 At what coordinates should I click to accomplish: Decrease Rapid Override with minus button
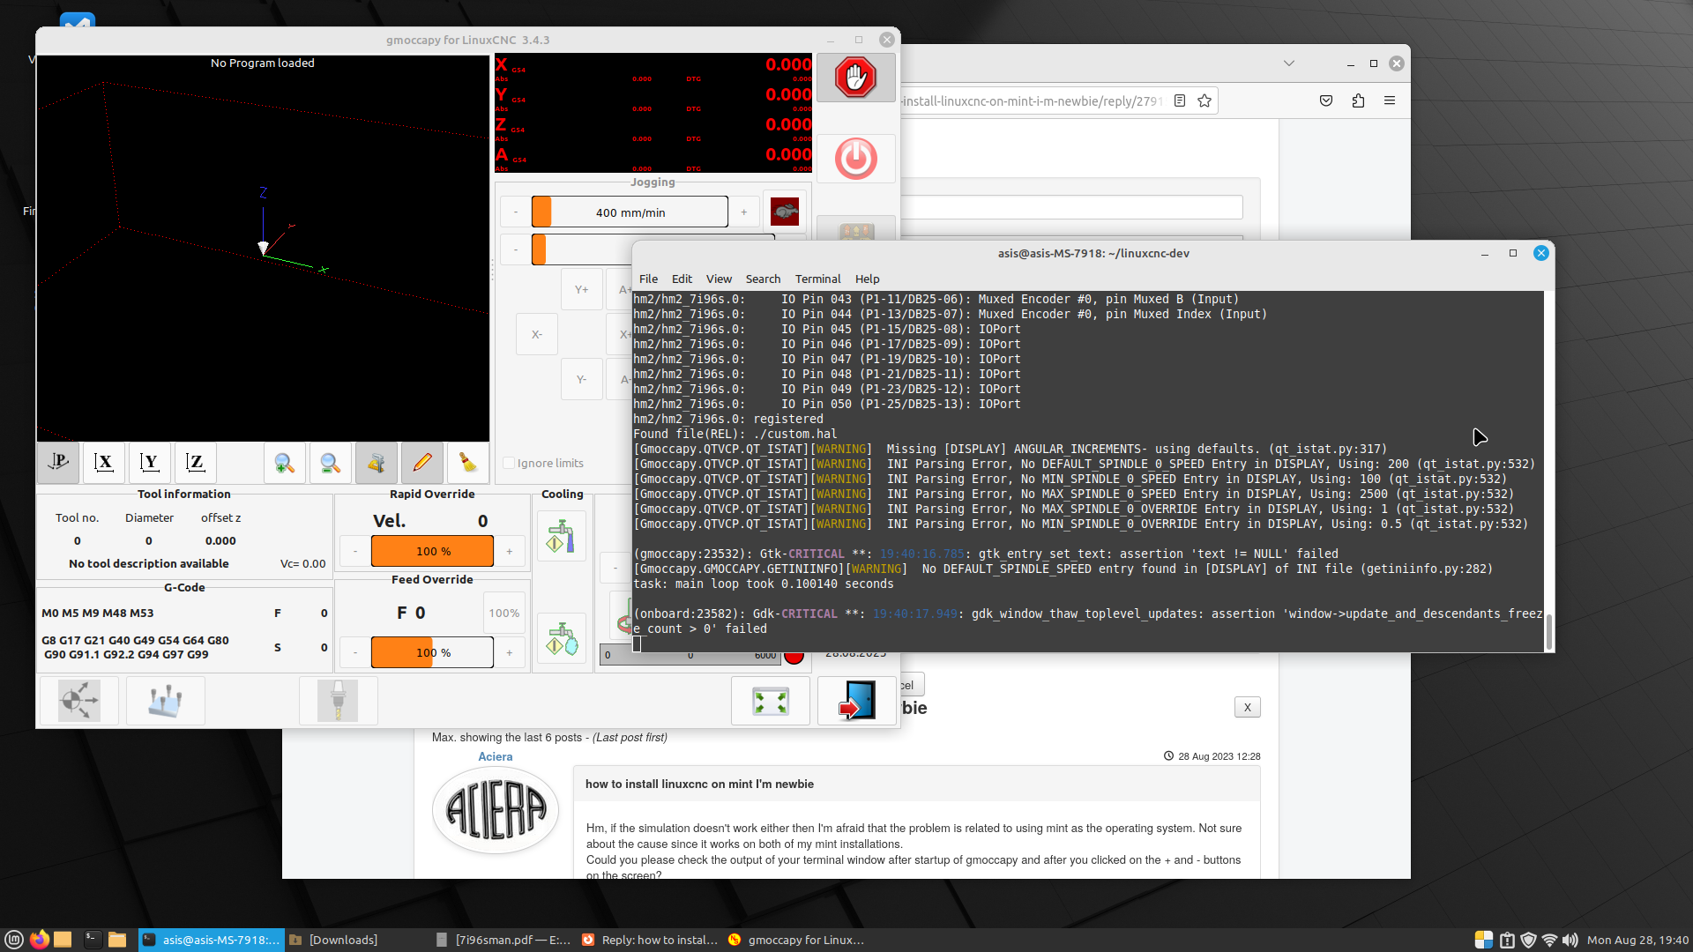(355, 551)
